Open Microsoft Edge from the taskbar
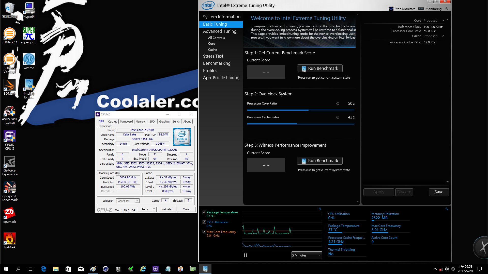 [x=43, y=269]
